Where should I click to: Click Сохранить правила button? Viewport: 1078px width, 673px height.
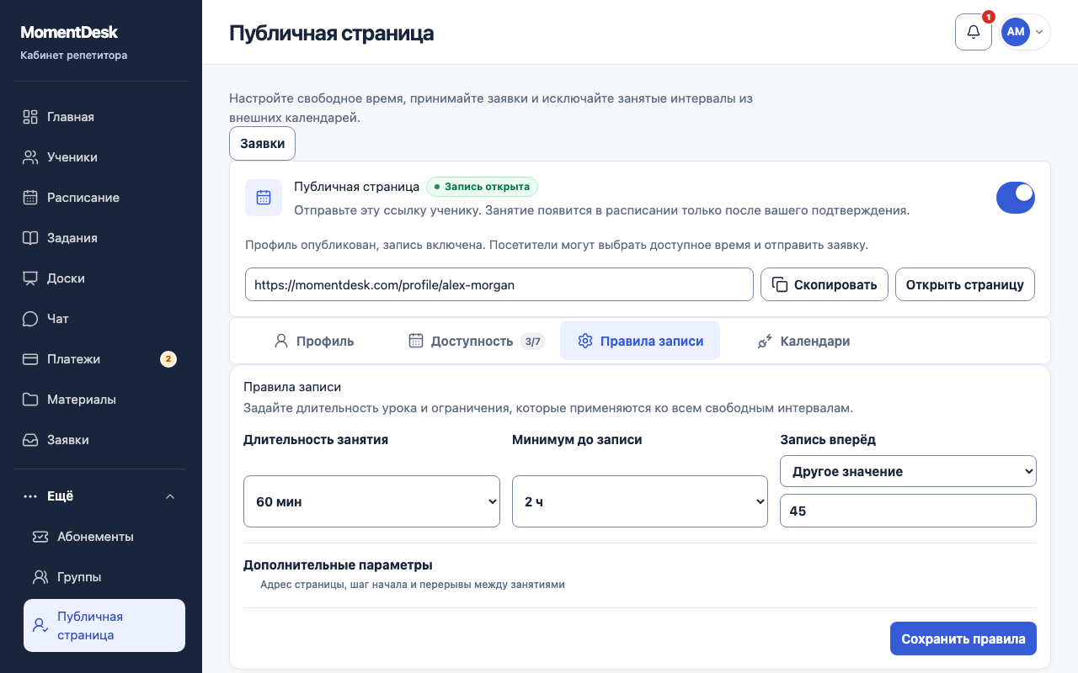click(x=963, y=639)
